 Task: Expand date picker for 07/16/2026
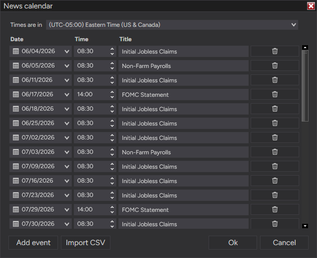pos(67,181)
